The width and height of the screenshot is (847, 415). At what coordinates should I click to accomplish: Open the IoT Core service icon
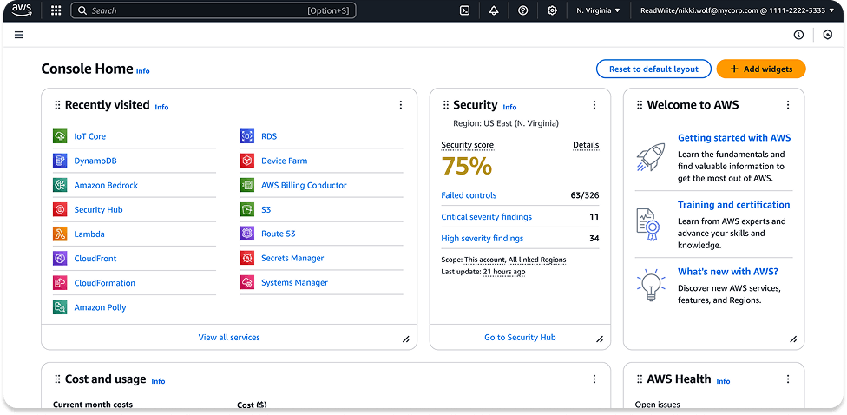60,136
